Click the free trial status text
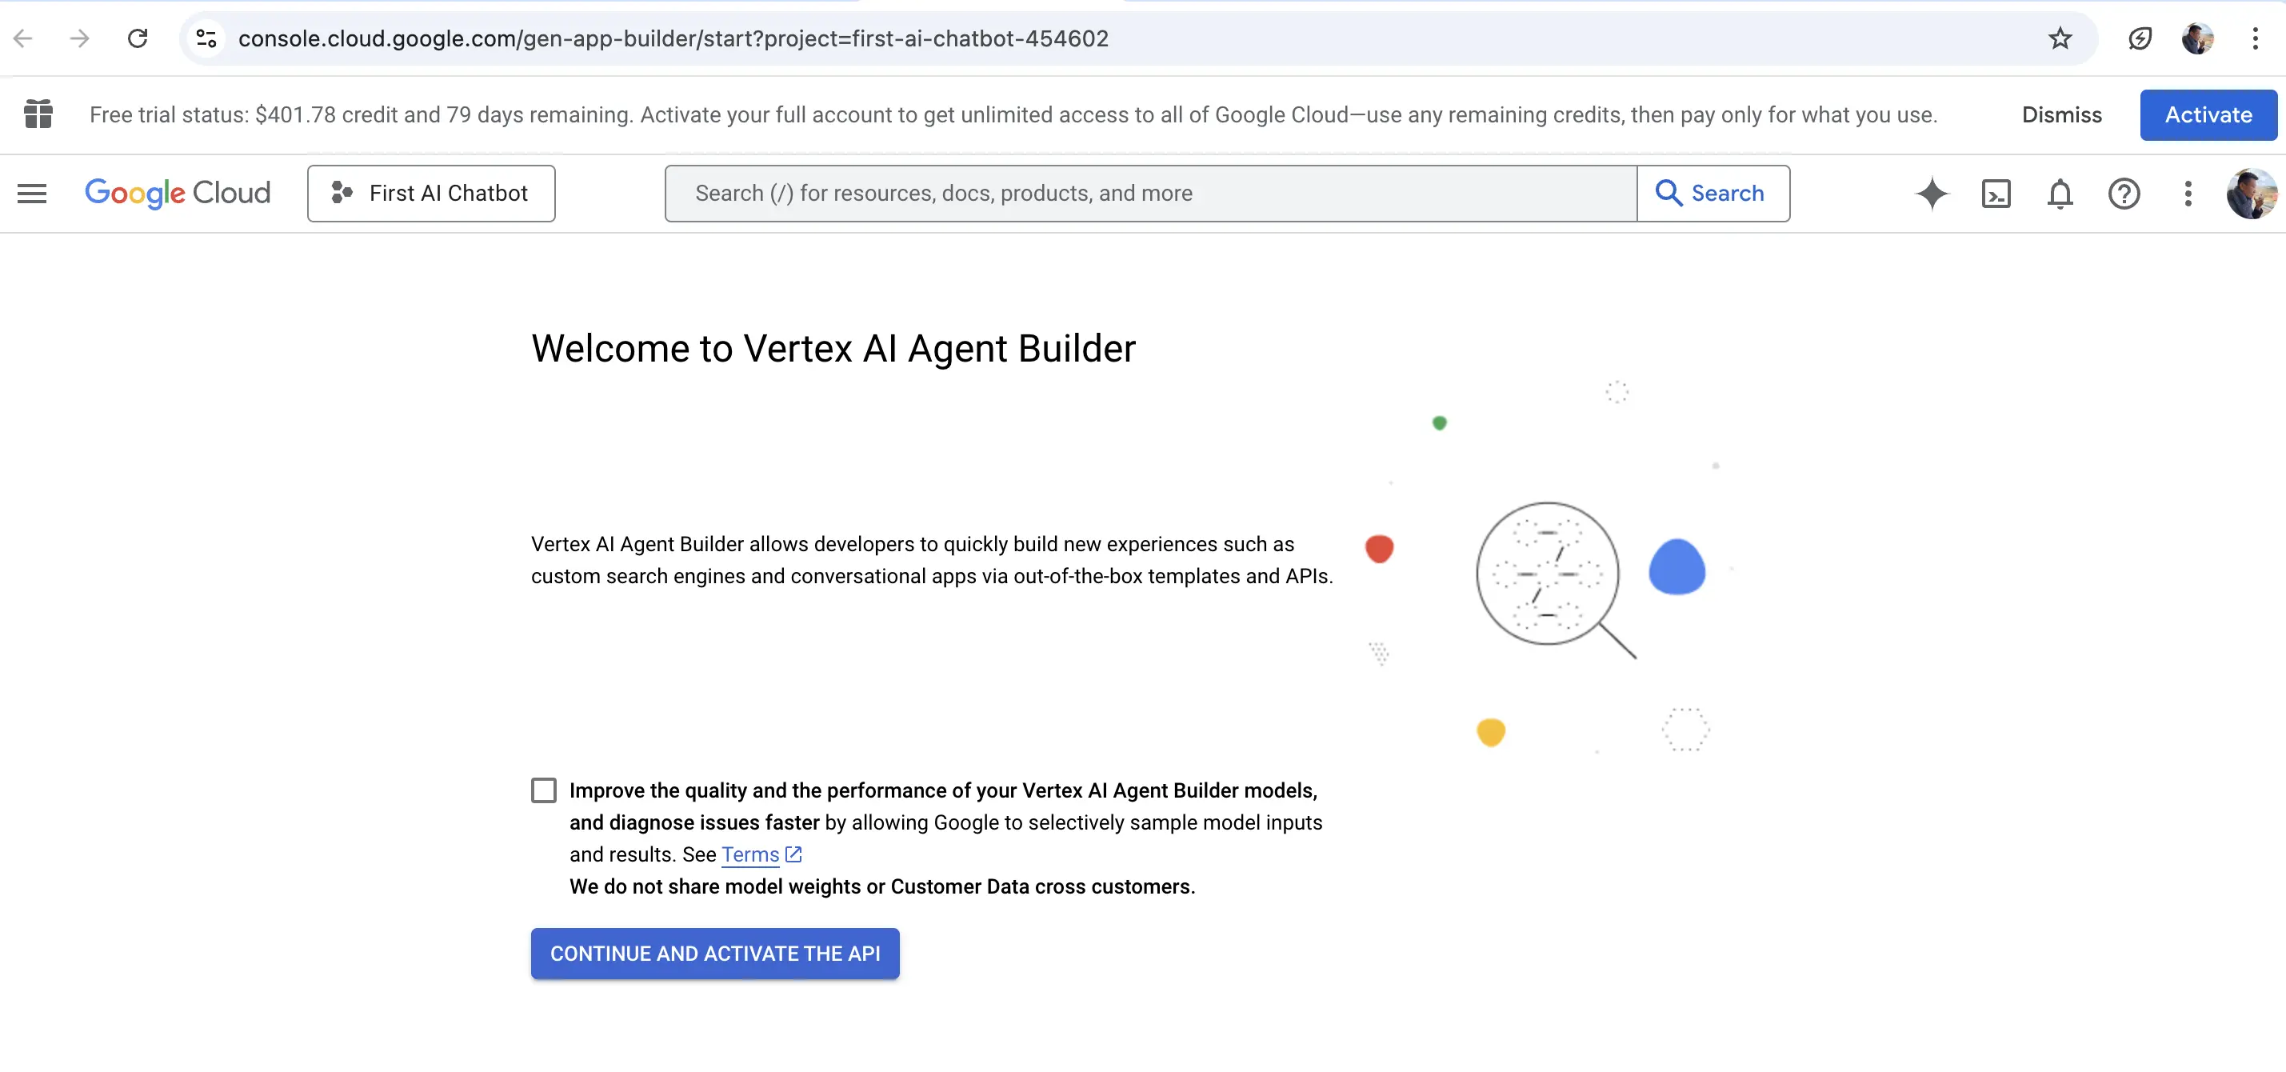2286x1072 pixels. point(1013,114)
